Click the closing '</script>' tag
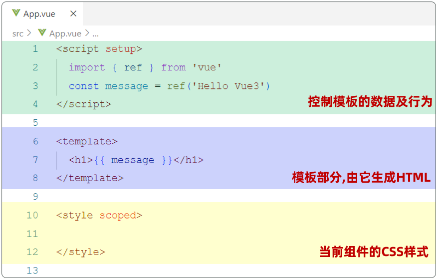 pos(84,104)
